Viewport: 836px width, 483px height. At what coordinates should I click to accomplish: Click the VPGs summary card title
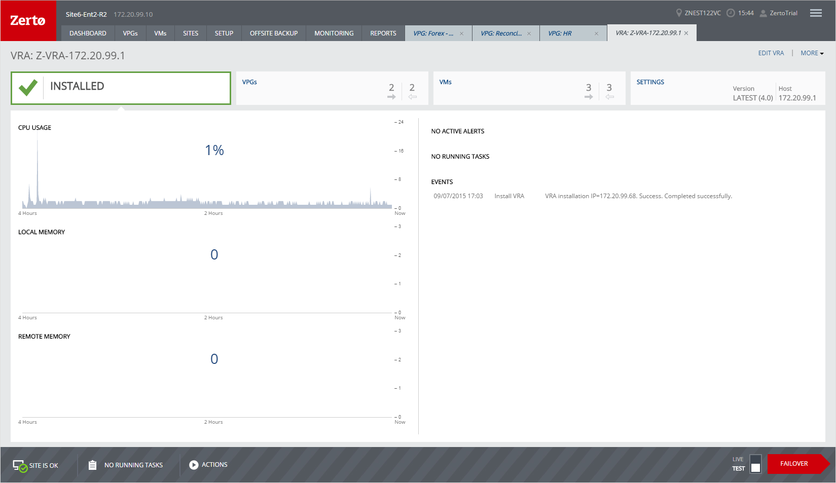pyautogui.click(x=249, y=82)
